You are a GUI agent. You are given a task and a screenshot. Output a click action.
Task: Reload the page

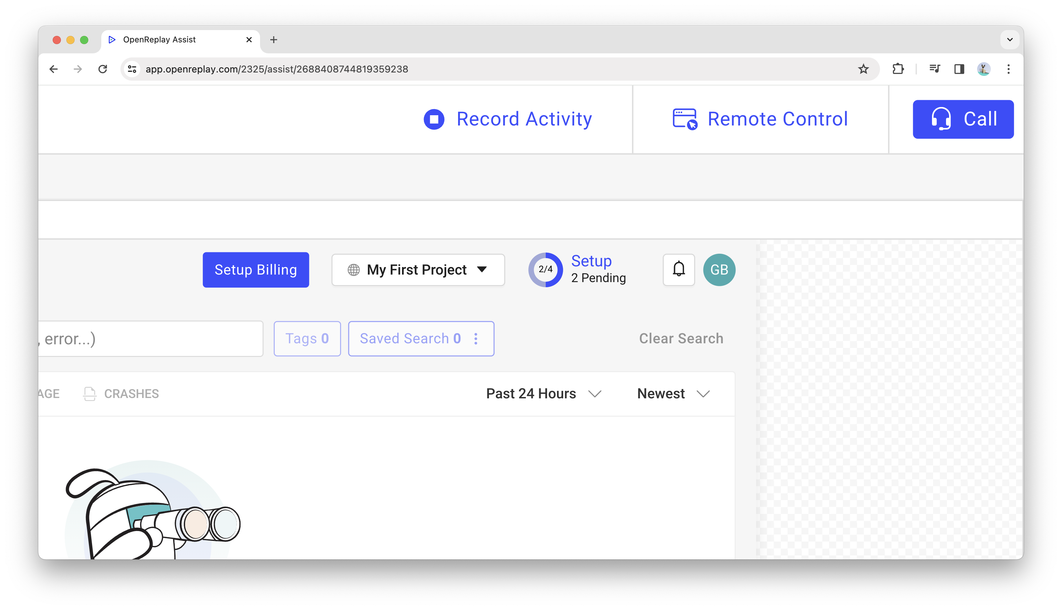click(103, 69)
